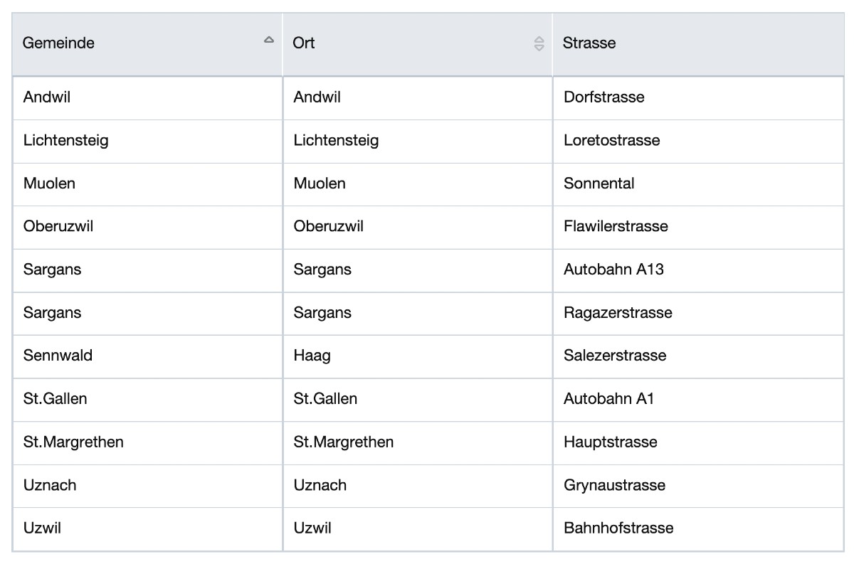Select the Autobahn A1 cell
Viewport: 854px width, 569px height.
[x=608, y=399]
